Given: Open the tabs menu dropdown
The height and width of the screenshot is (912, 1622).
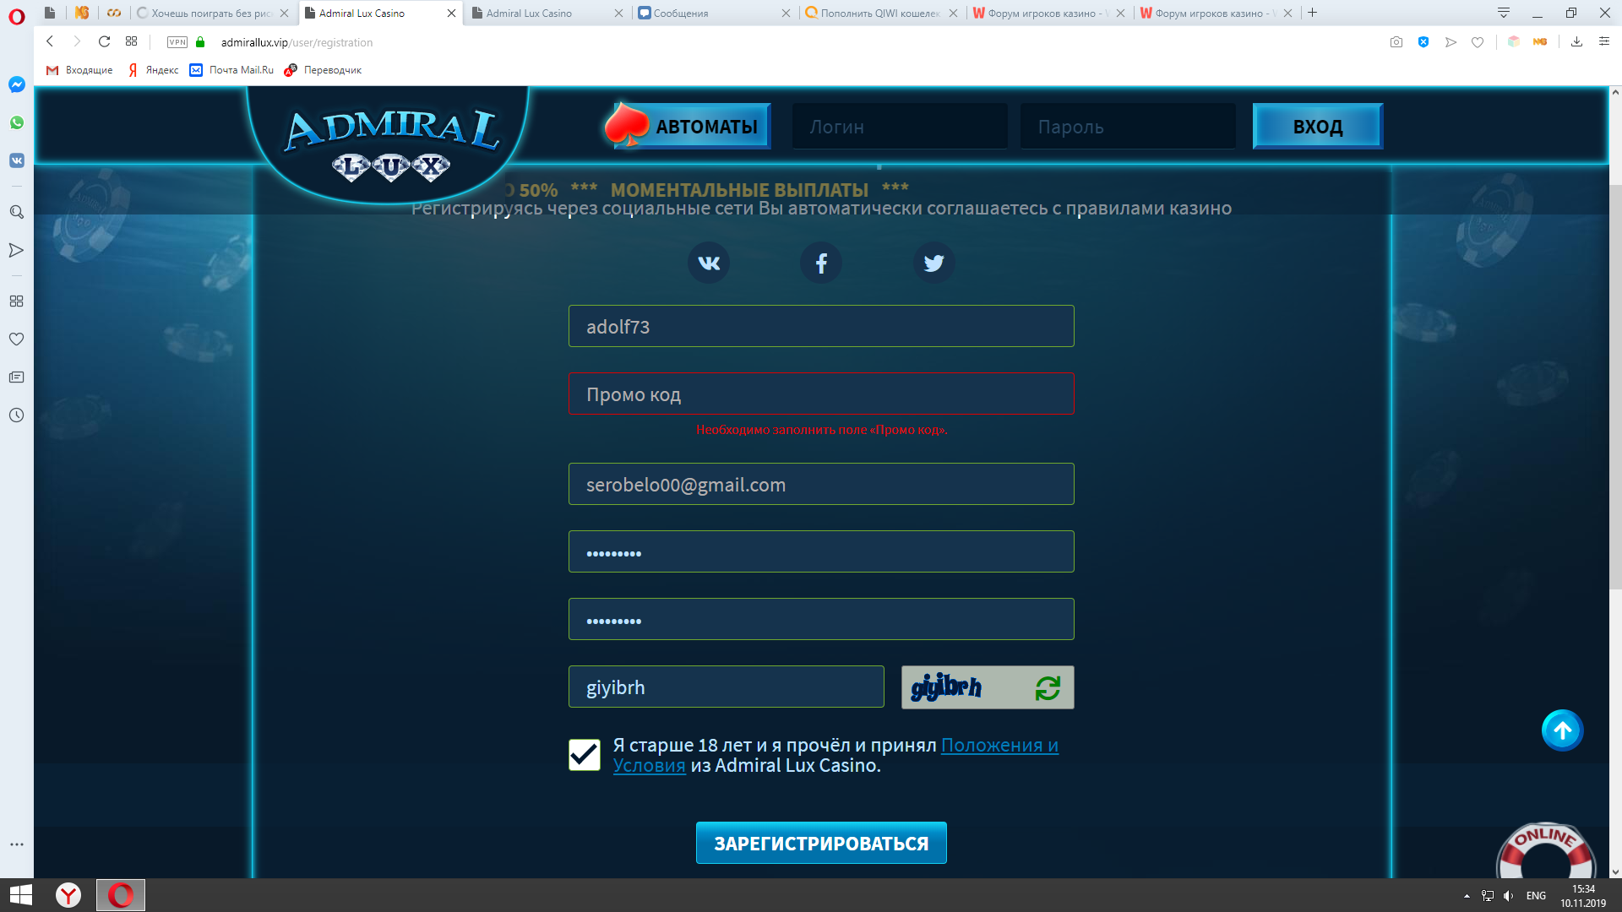Looking at the screenshot, I should coord(1504,13).
